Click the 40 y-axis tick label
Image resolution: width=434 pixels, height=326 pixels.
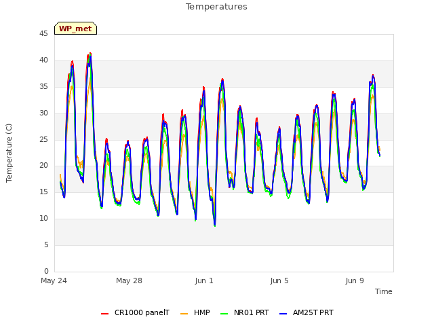[43, 60]
